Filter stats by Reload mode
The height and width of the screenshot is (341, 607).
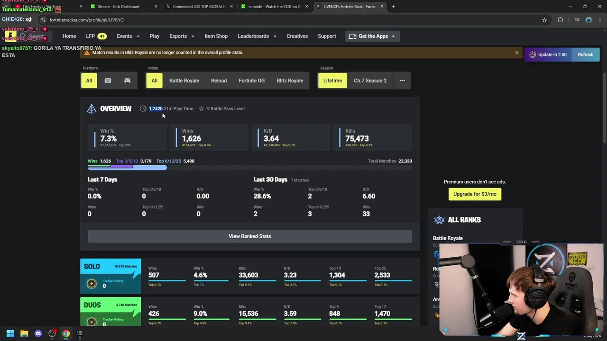tap(219, 81)
